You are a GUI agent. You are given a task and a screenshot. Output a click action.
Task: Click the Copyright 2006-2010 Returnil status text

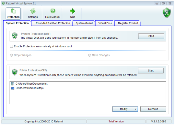click(x=44, y=121)
